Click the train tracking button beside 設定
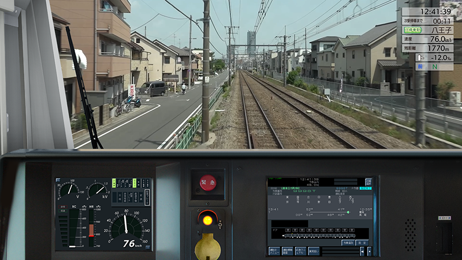 point(348,243)
